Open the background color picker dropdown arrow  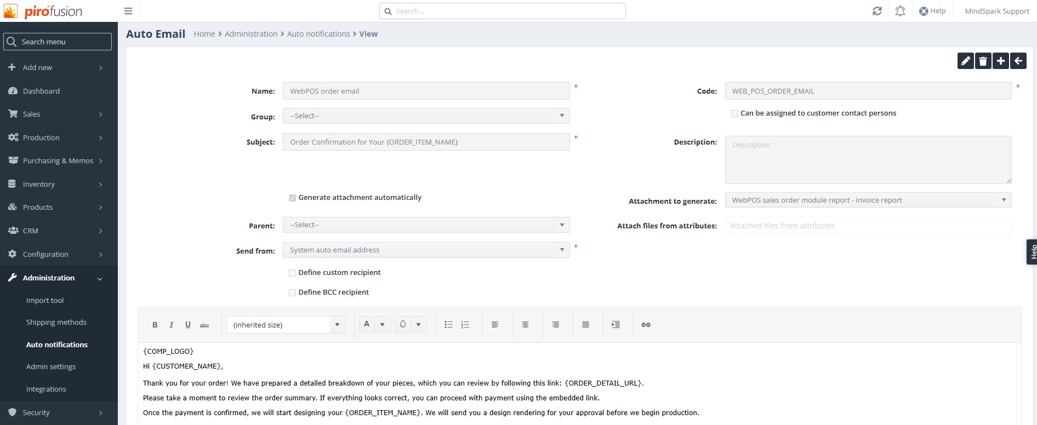(x=418, y=325)
